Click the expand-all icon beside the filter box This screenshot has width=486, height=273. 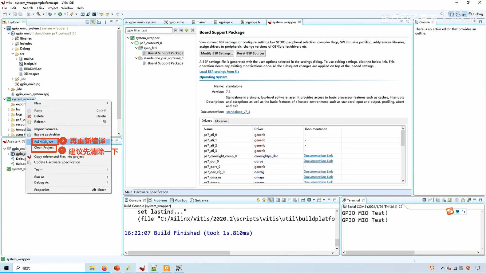point(181,30)
